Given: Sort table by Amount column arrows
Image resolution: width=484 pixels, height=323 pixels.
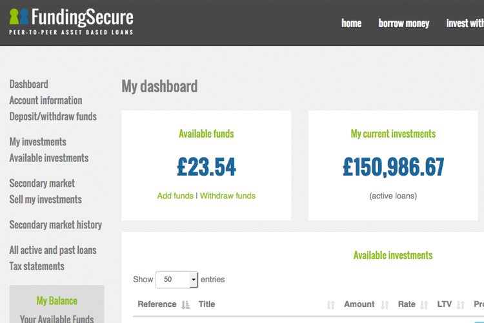Looking at the screenshot, I should tap(385, 305).
